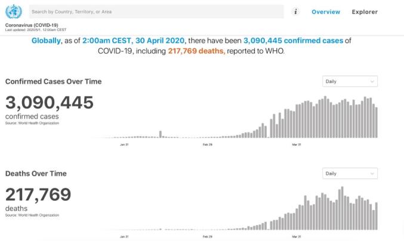The width and height of the screenshot is (404, 241).
Task: Click Jan 31 axis label in confirmed cases chart
Action: 124,144
